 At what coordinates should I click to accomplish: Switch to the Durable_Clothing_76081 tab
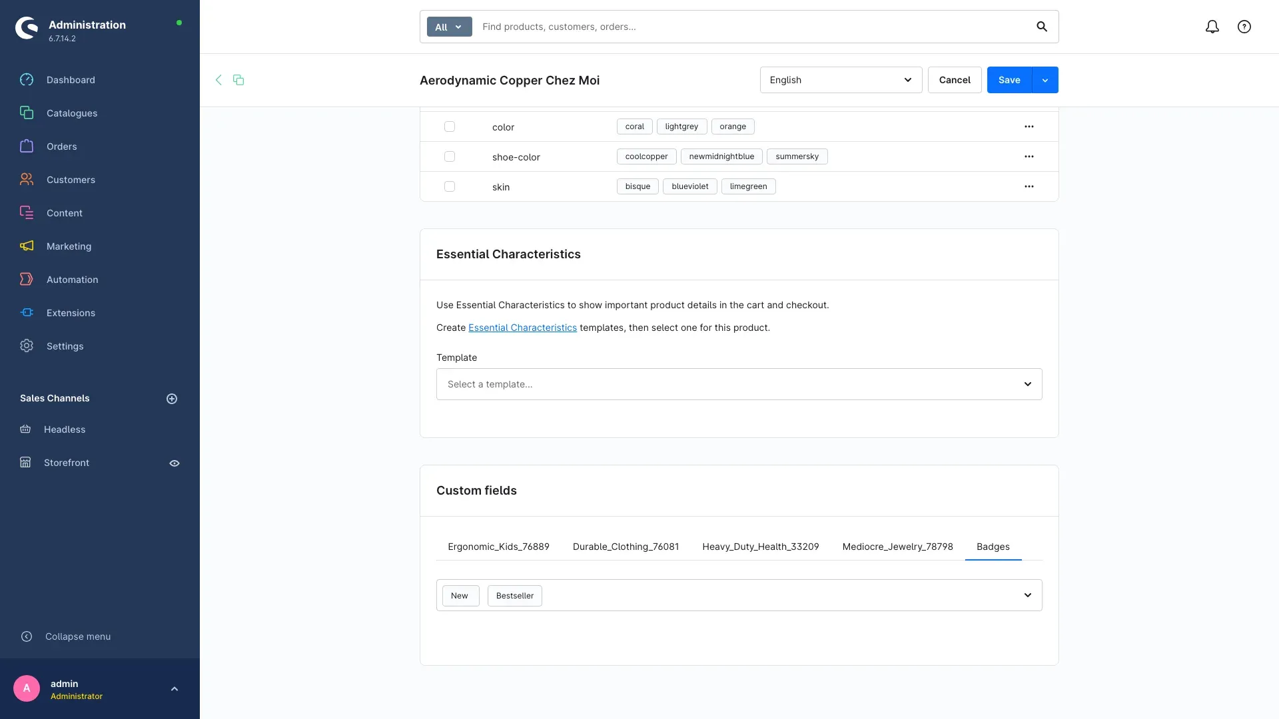pos(626,547)
